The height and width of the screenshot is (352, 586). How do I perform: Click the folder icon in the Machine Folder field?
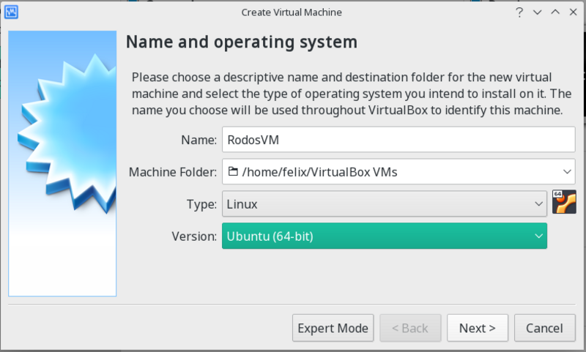[233, 172]
